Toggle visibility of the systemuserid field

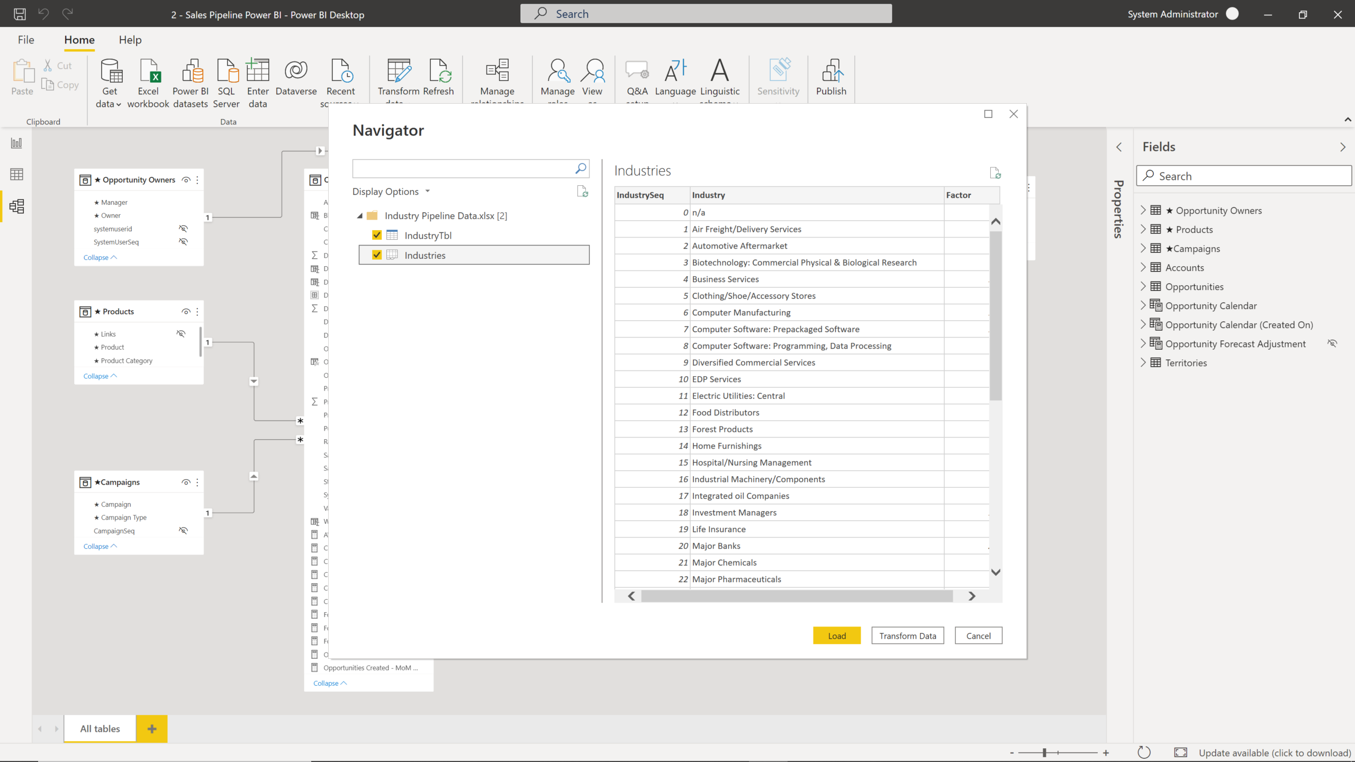(x=184, y=229)
